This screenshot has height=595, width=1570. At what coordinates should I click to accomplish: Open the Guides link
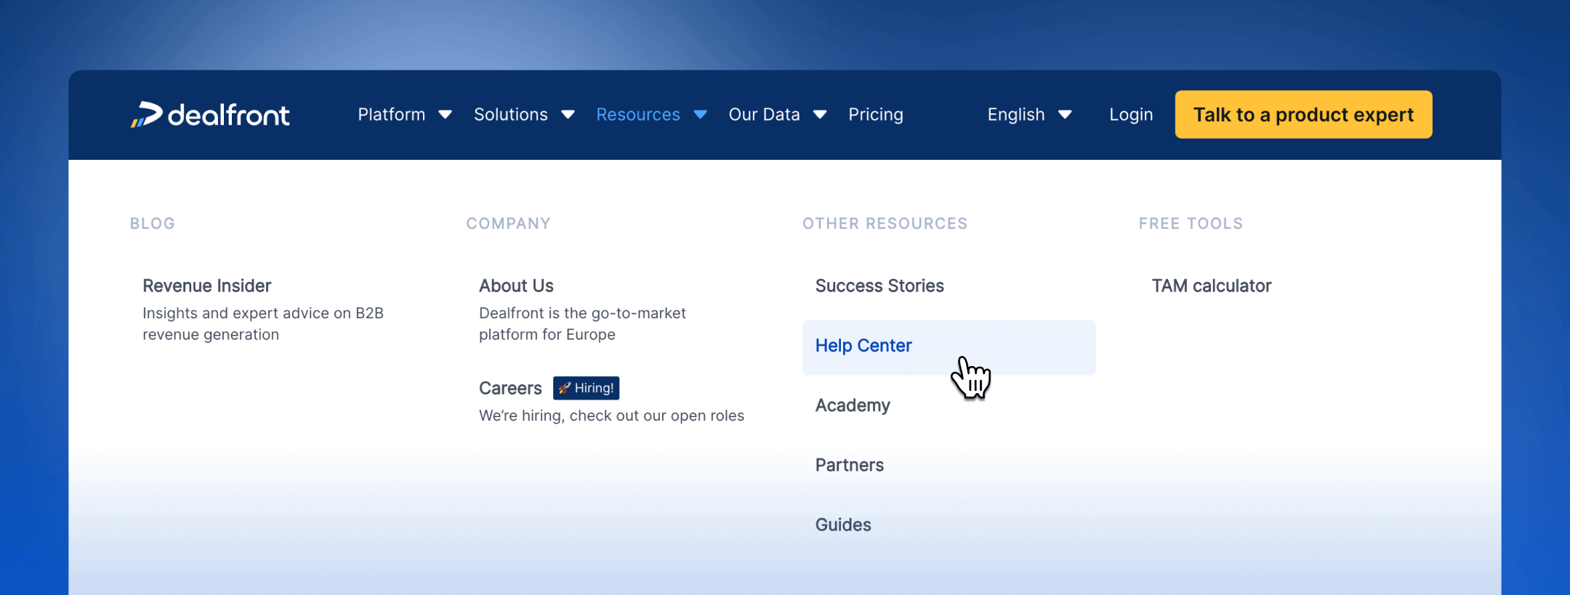point(843,525)
